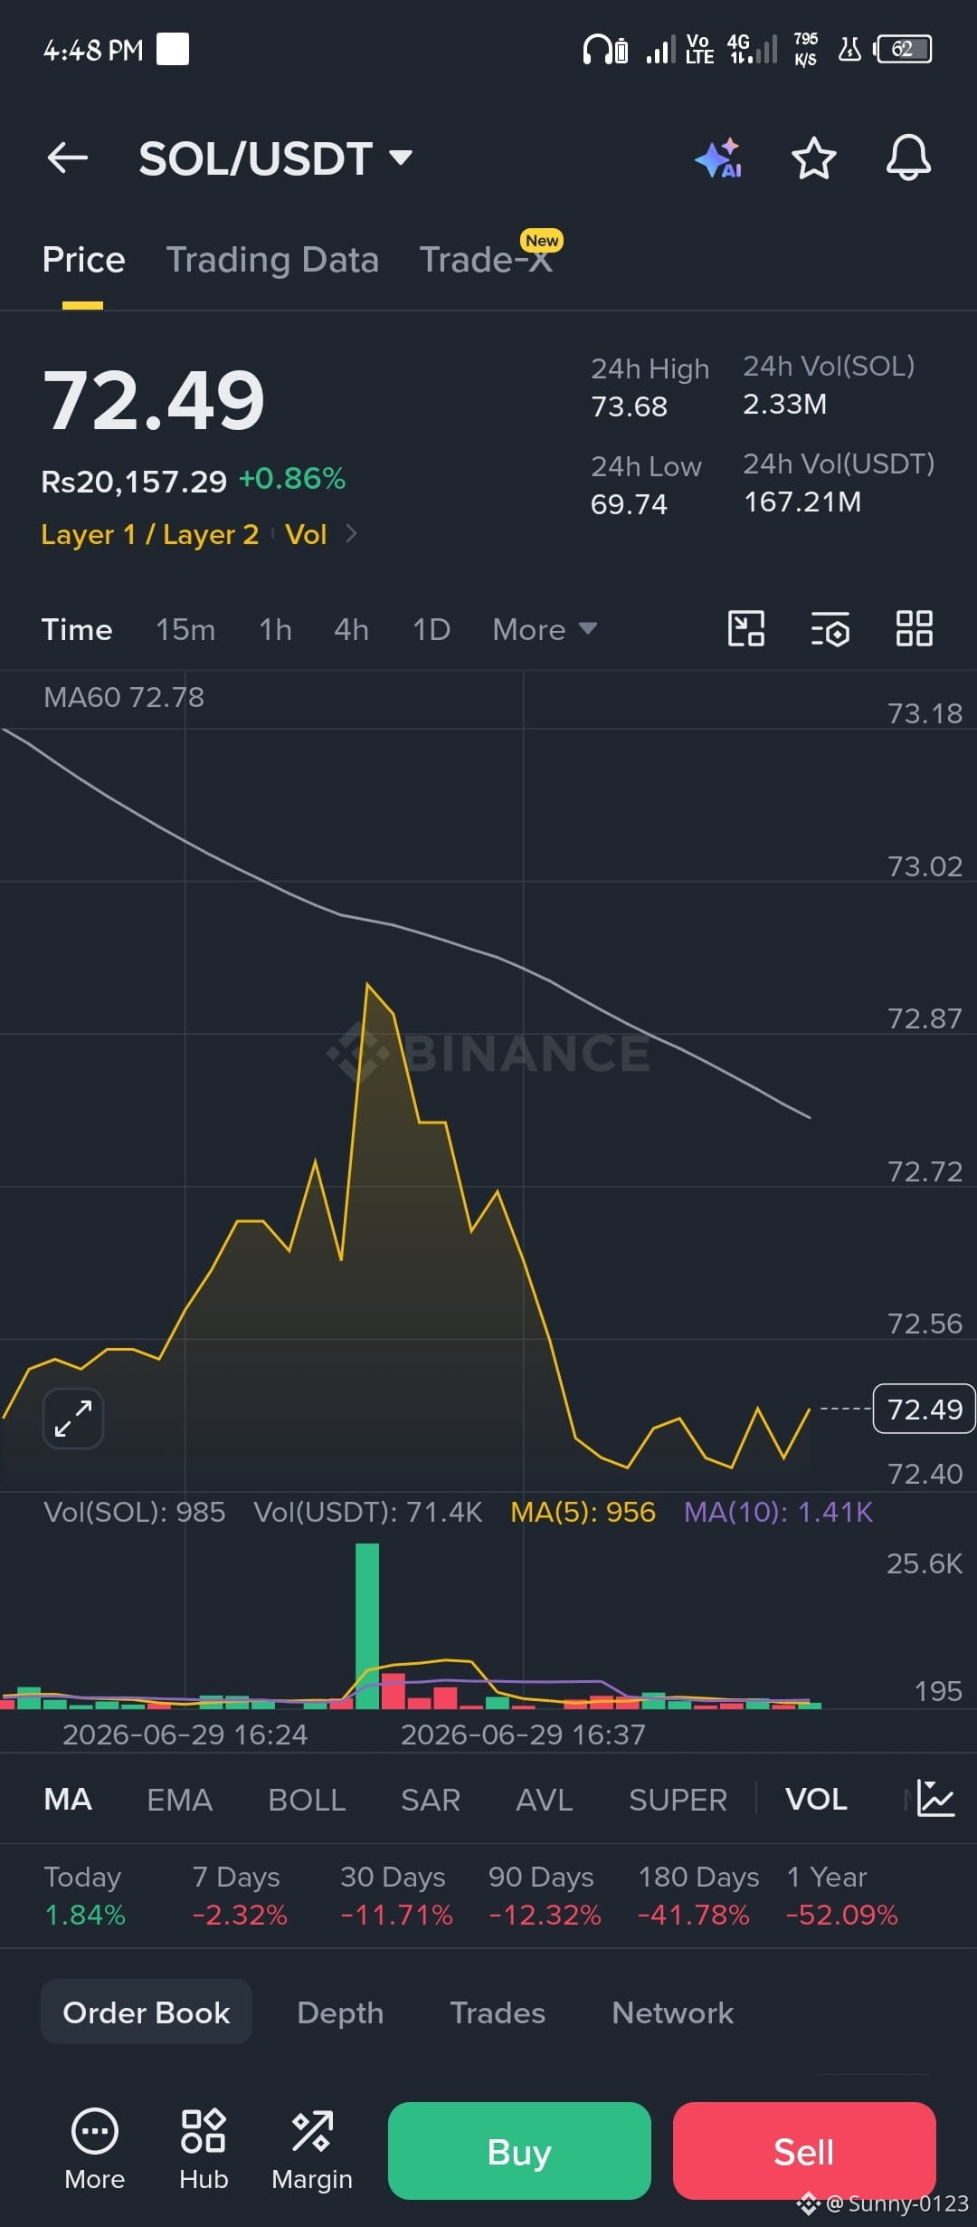Viewport: 977px width, 2227px height.
Task: Toggle the BOLL indicator
Action: [x=307, y=1799]
